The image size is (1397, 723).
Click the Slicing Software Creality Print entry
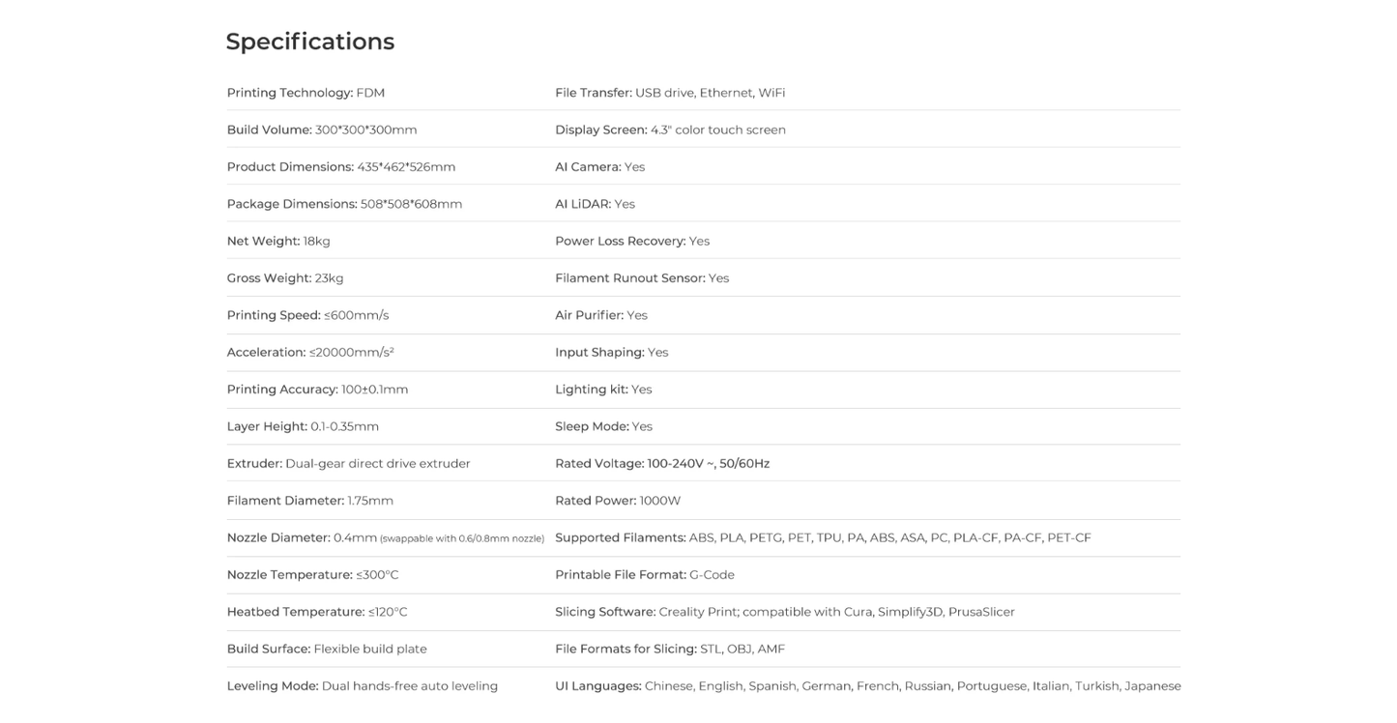pyautogui.click(x=784, y=612)
